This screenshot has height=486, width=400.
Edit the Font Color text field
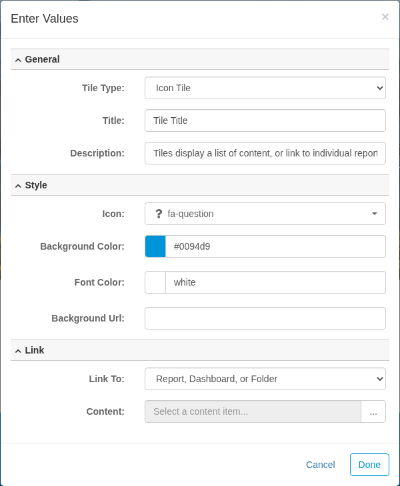pyautogui.click(x=275, y=282)
